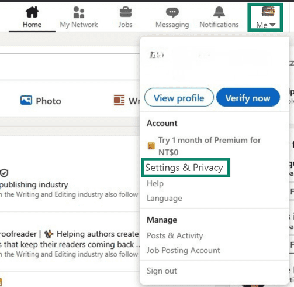The height and width of the screenshot is (287, 294).
Task: Select the My Network tab label
Action: pyautogui.click(x=79, y=25)
